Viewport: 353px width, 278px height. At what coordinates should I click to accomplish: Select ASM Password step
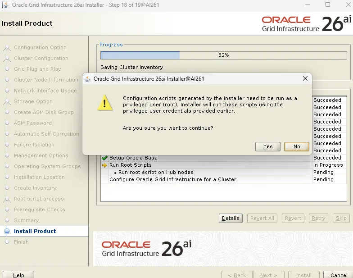tap(32, 123)
